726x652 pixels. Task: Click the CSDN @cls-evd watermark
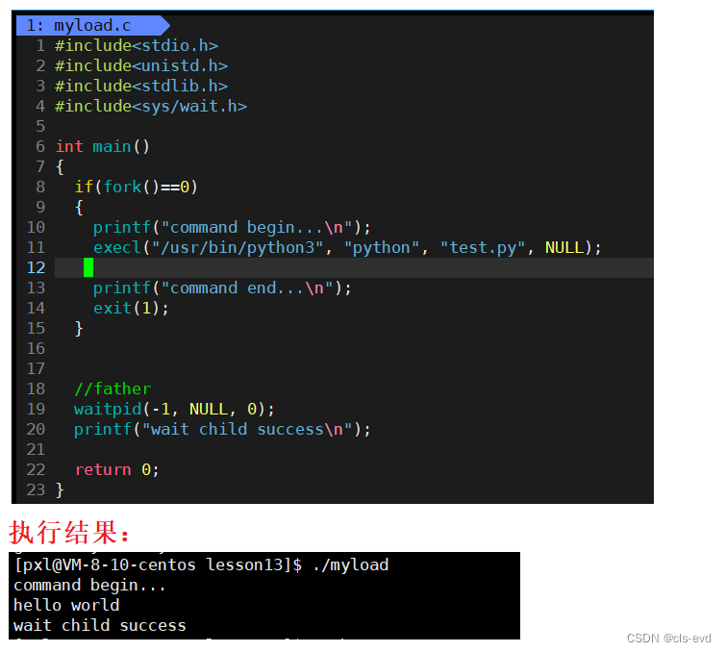tap(668, 639)
